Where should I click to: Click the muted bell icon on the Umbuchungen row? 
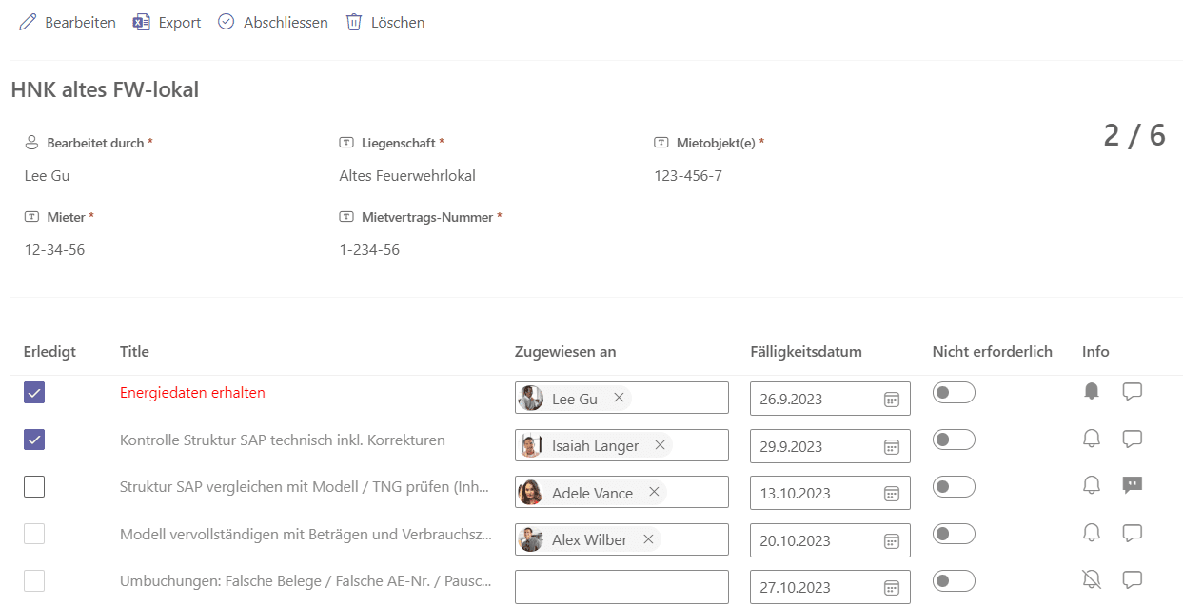1092,580
